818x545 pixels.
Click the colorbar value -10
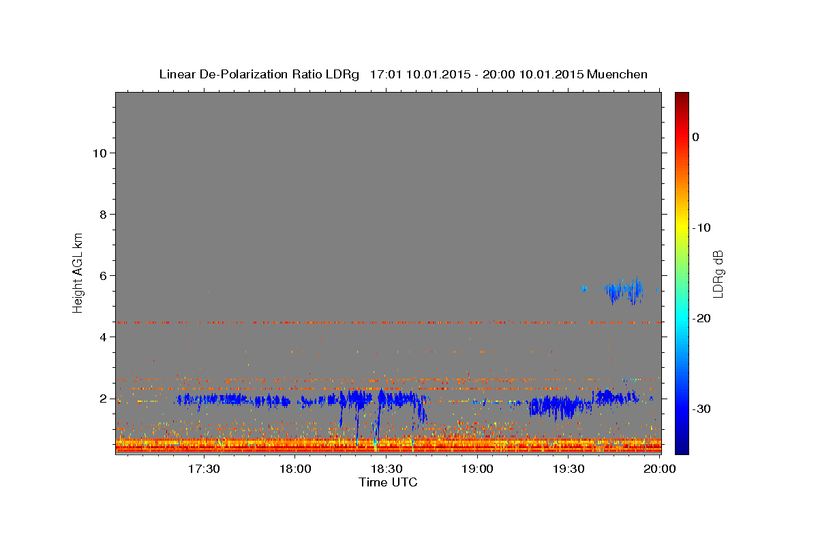pyautogui.click(x=702, y=228)
